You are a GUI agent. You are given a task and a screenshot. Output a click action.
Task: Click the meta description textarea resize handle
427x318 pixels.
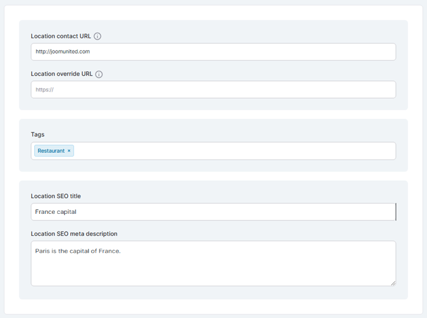393,283
